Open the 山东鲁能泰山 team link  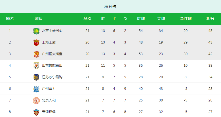52,66
